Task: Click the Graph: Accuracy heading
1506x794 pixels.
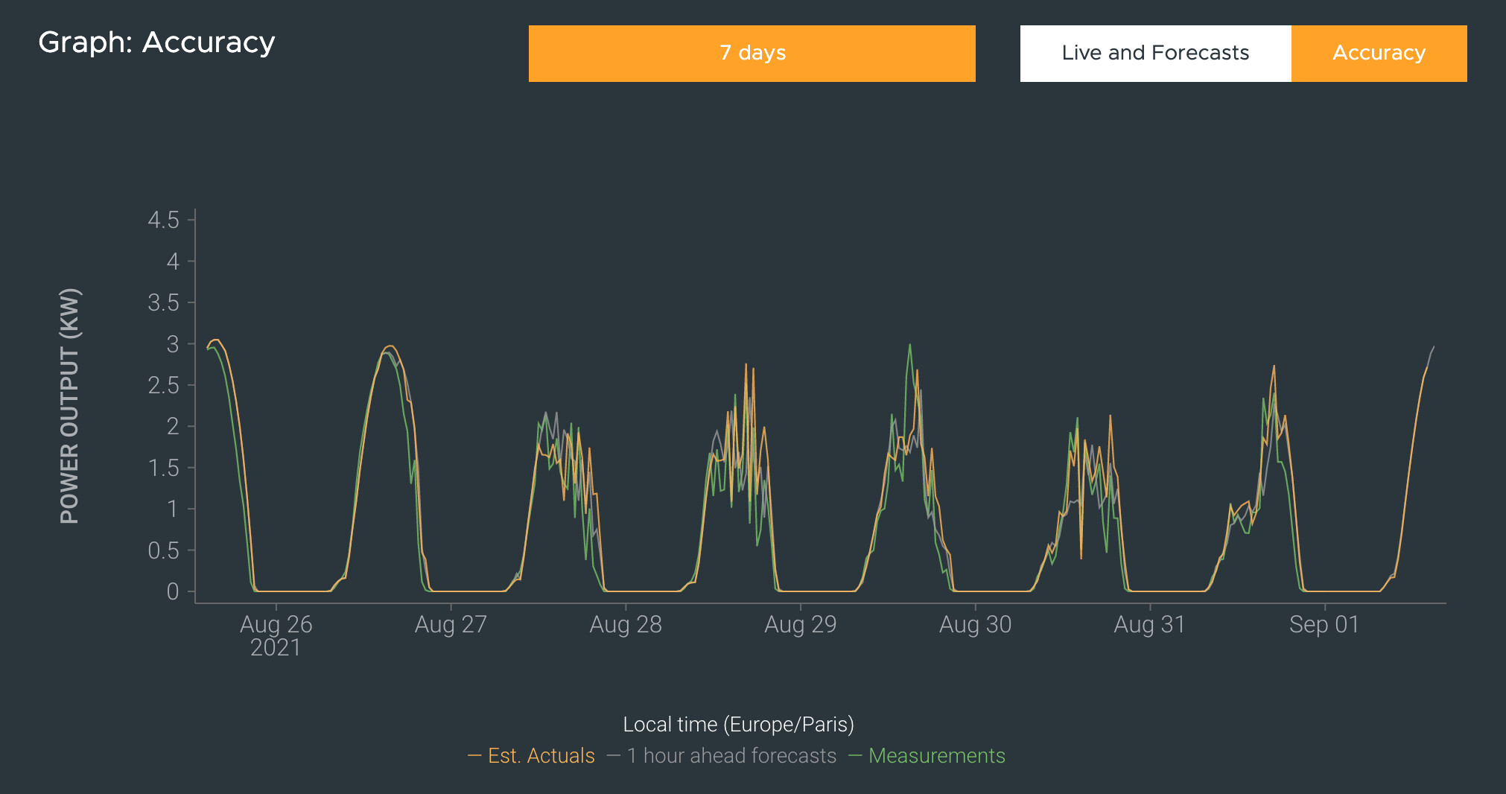Action: tap(156, 42)
